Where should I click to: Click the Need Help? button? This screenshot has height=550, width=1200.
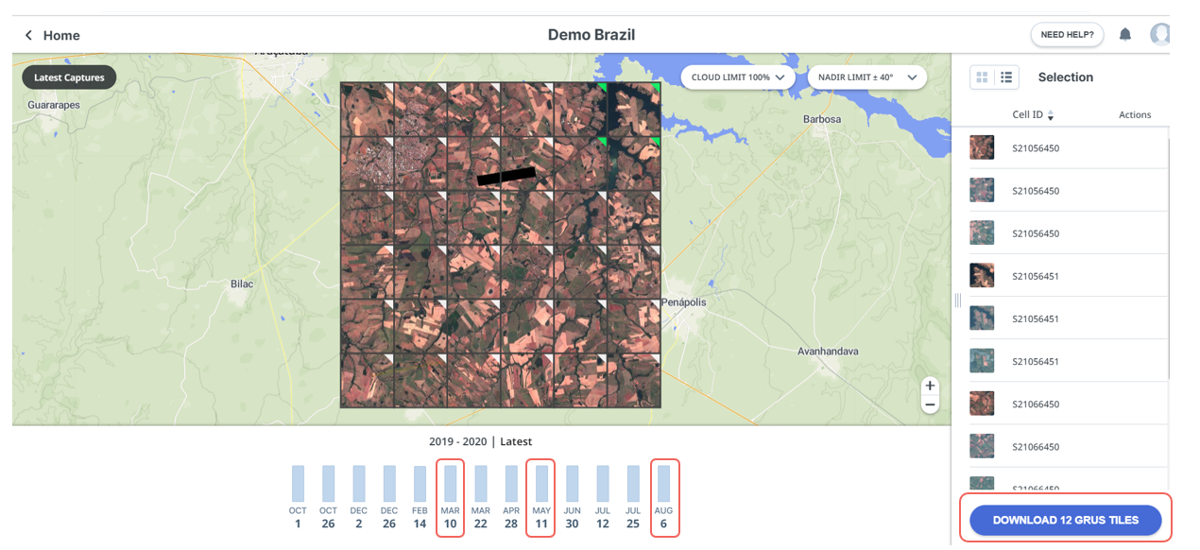click(1067, 35)
